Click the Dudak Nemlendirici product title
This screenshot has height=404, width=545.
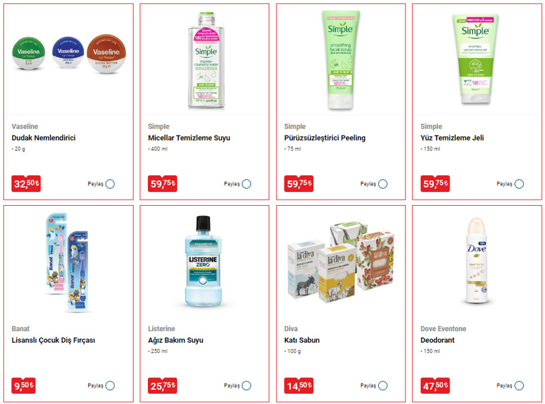point(44,138)
